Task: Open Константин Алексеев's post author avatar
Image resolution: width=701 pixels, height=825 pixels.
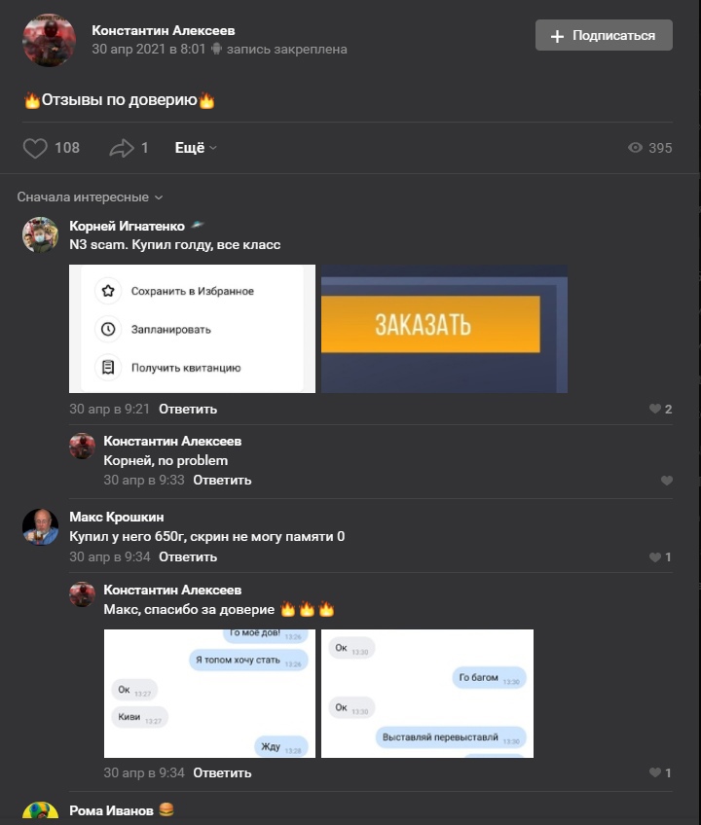Action: (49, 40)
